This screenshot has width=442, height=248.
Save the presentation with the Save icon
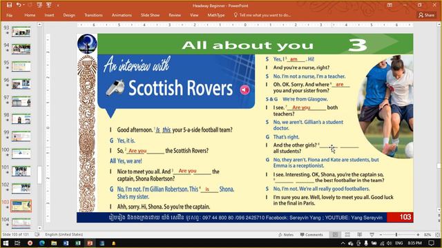[9, 5]
